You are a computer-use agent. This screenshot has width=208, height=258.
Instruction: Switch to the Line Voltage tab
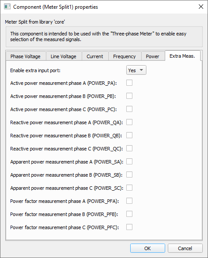[x=64, y=56]
